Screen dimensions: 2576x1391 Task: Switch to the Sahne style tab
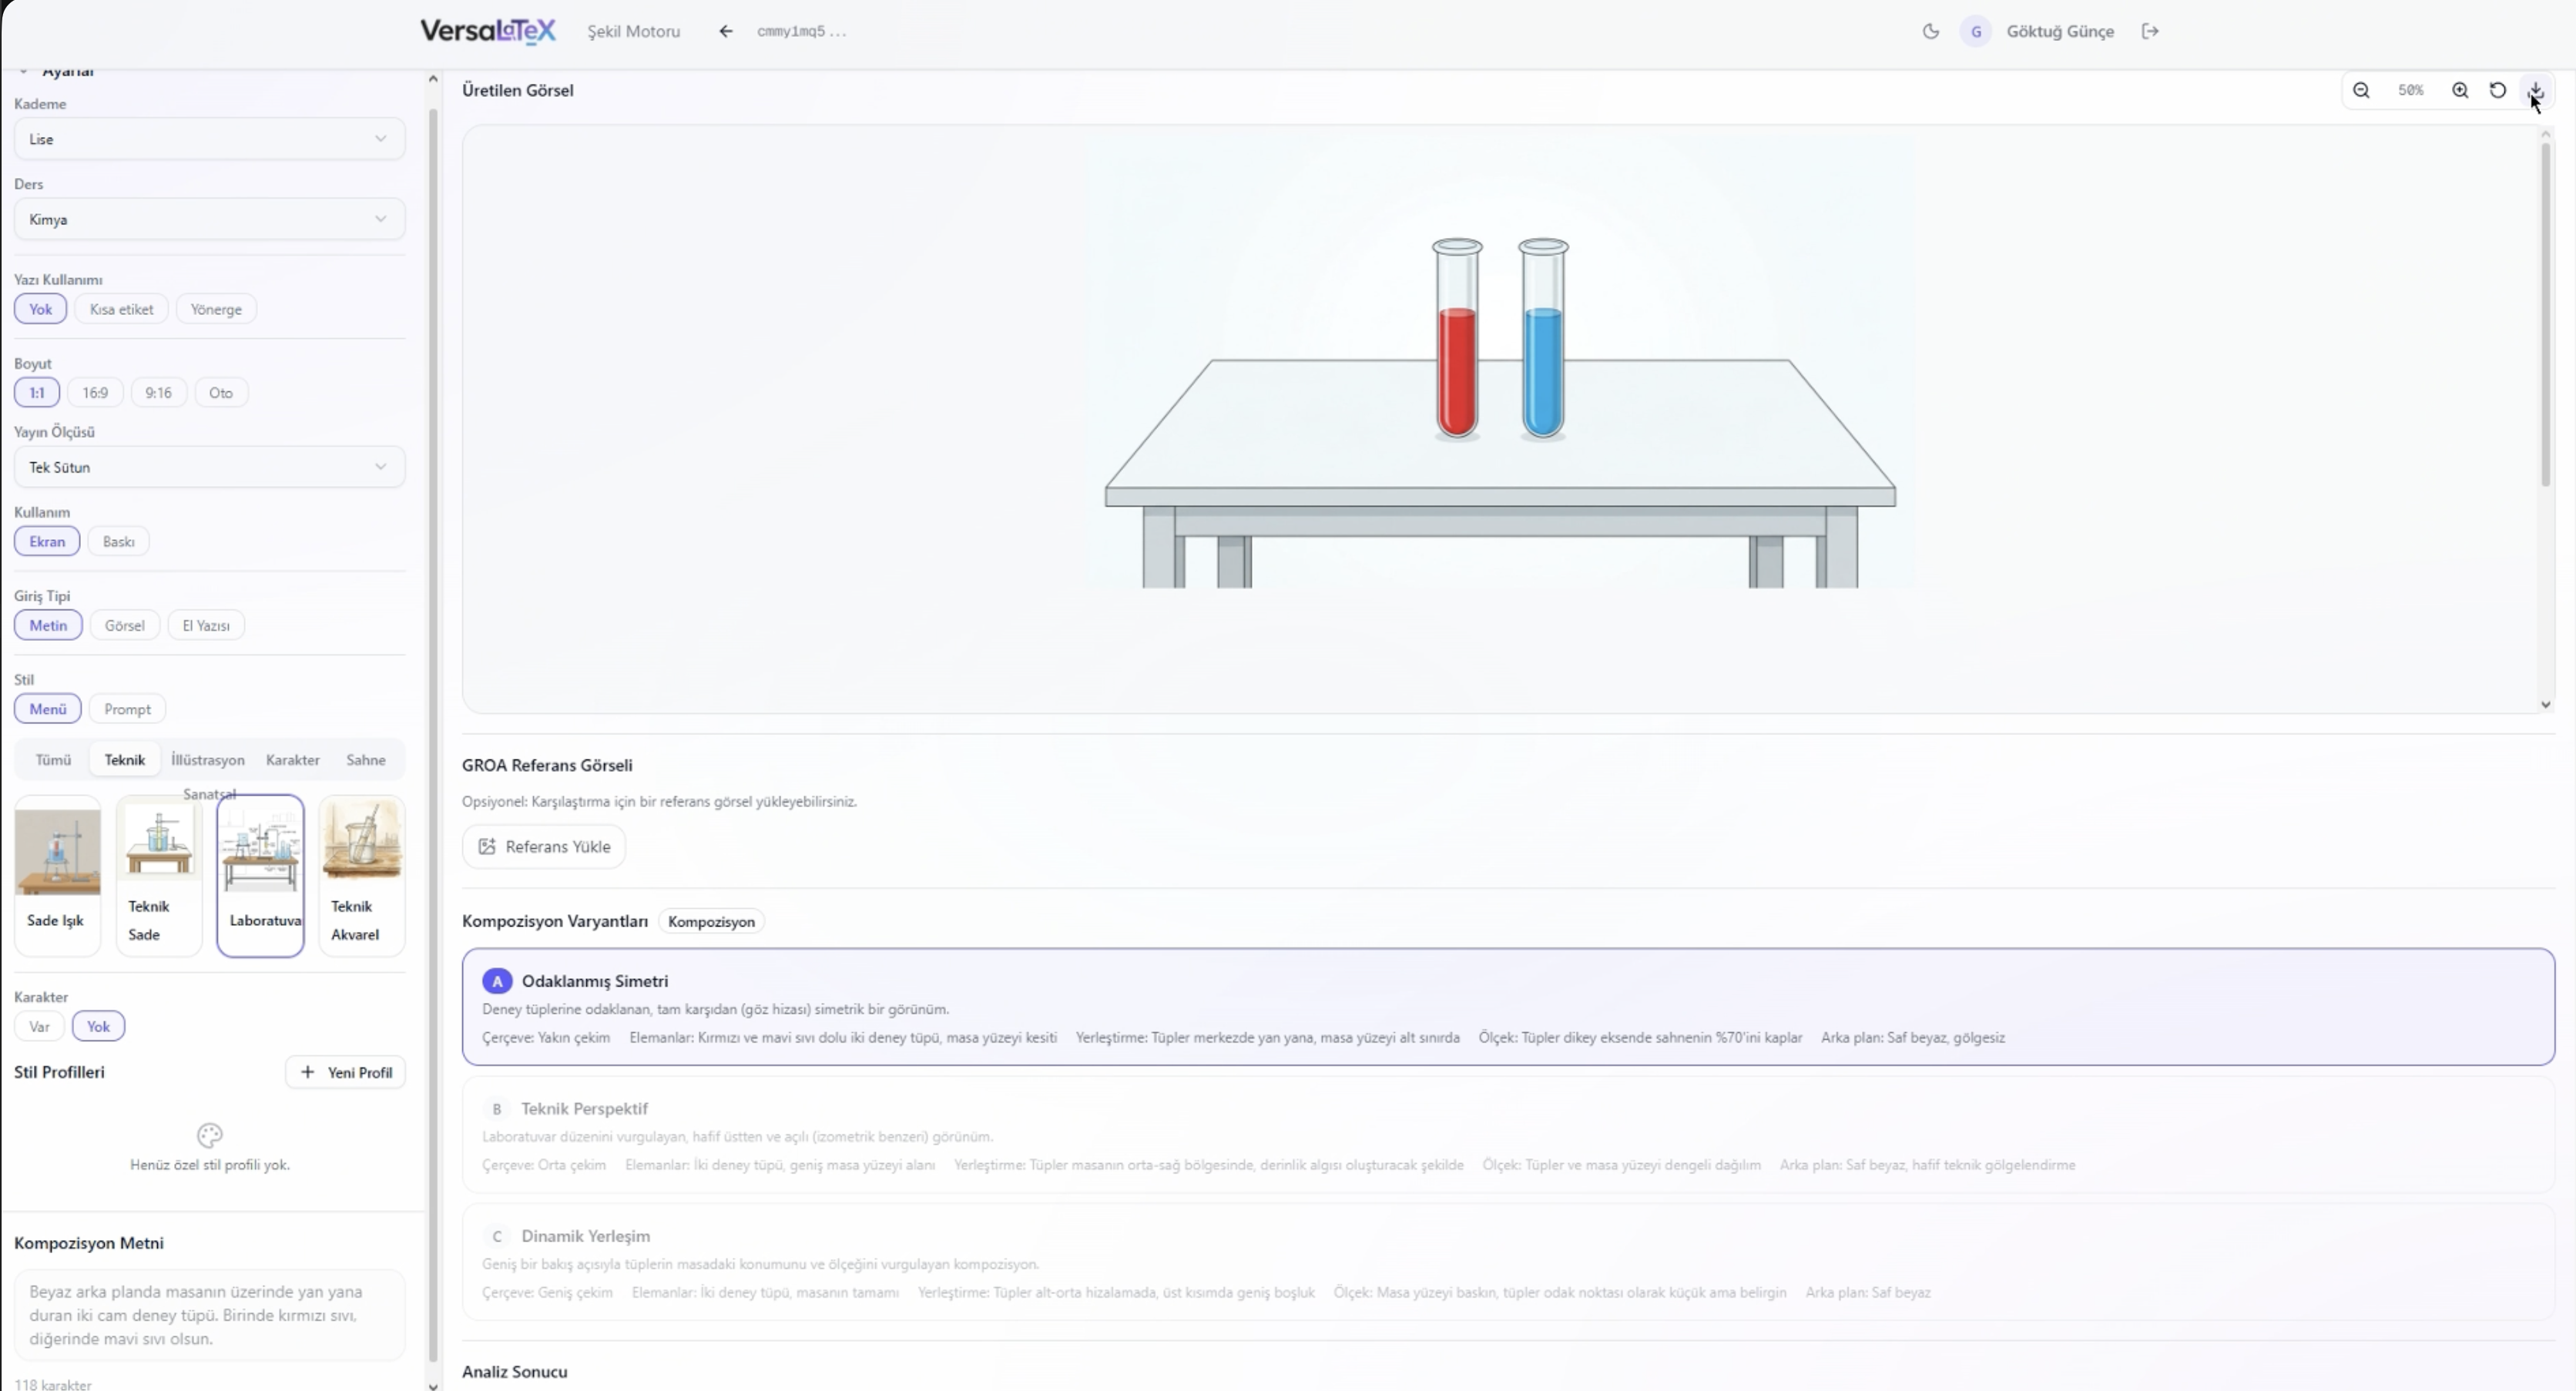pyautogui.click(x=365, y=760)
